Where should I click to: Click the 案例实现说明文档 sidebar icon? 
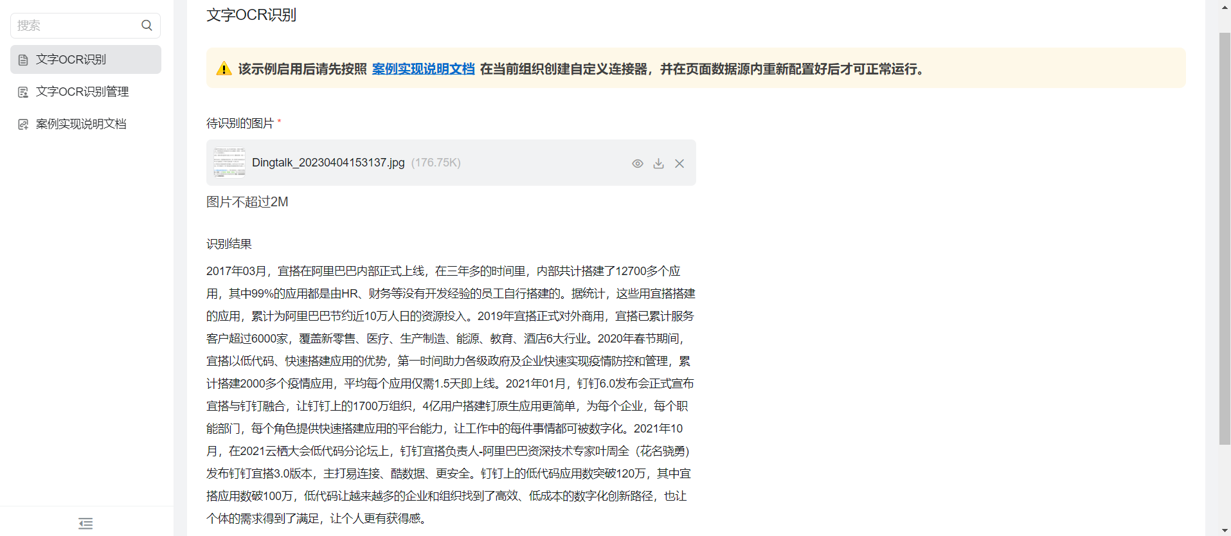point(23,124)
